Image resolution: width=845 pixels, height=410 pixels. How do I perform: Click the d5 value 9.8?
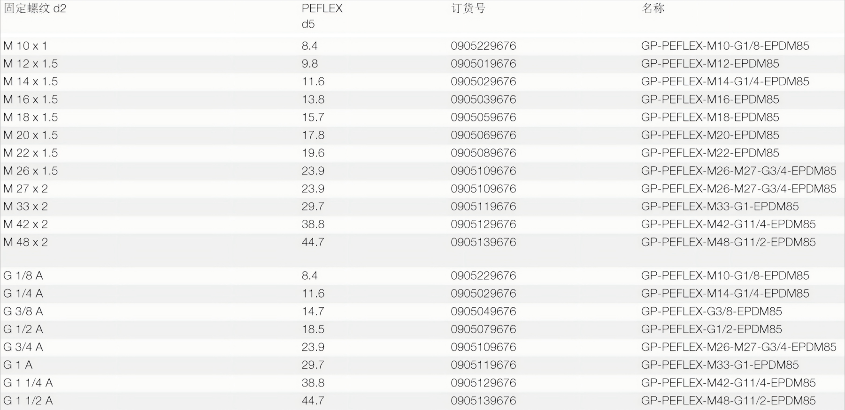(310, 64)
